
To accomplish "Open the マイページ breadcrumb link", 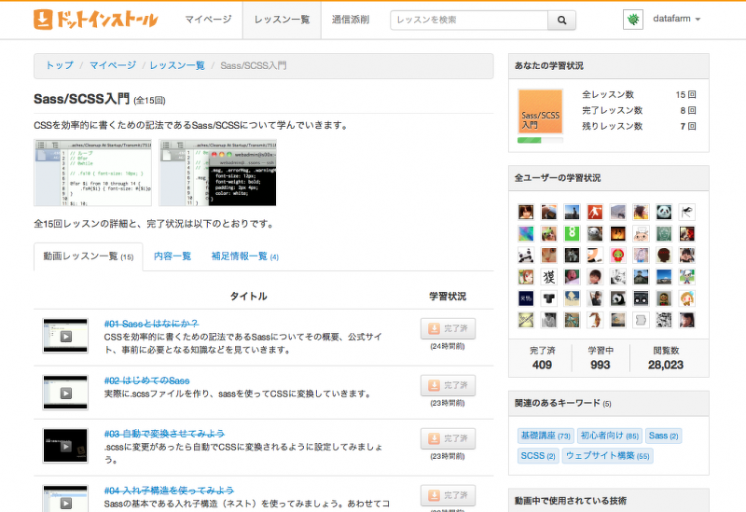I will coord(113,65).
